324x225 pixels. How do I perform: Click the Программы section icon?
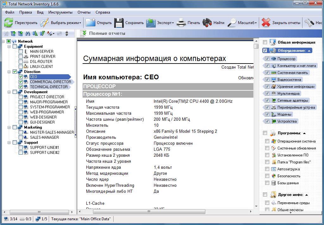273,133
